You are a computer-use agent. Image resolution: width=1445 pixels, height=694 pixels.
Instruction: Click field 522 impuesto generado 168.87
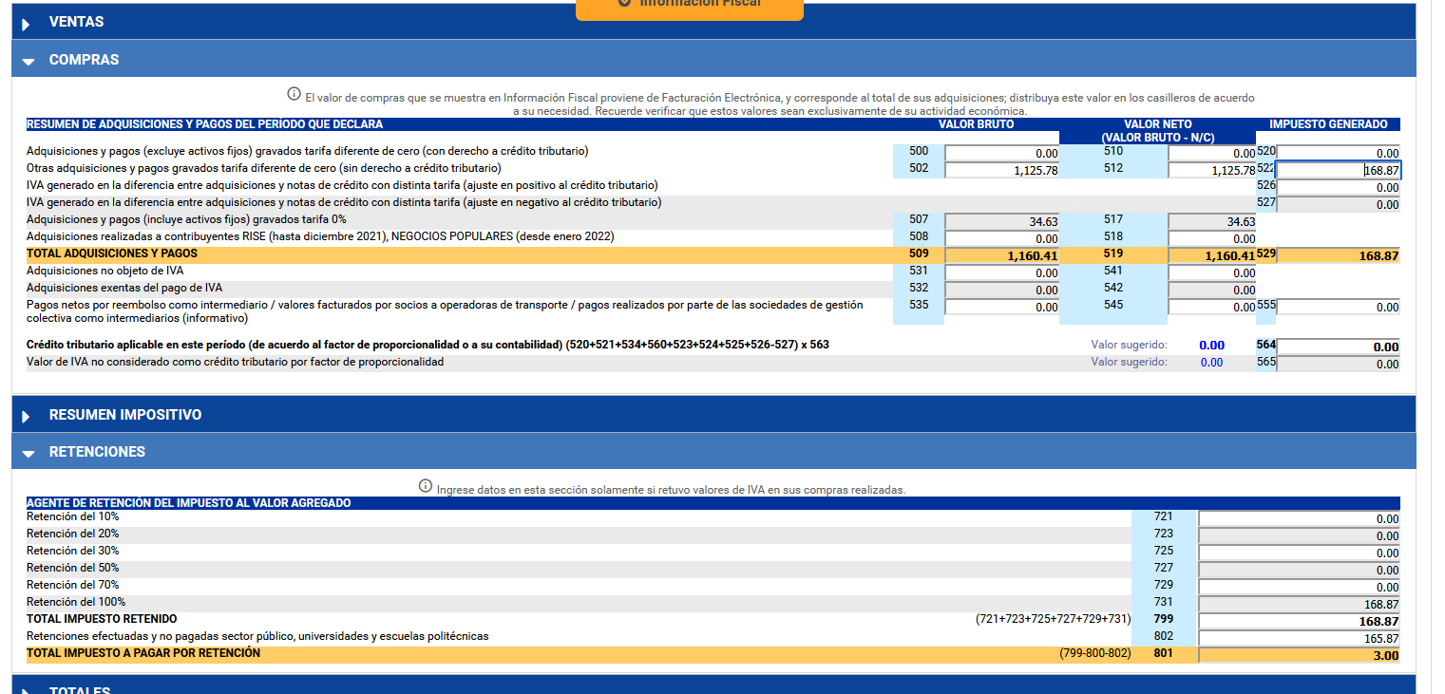click(x=1338, y=171)
